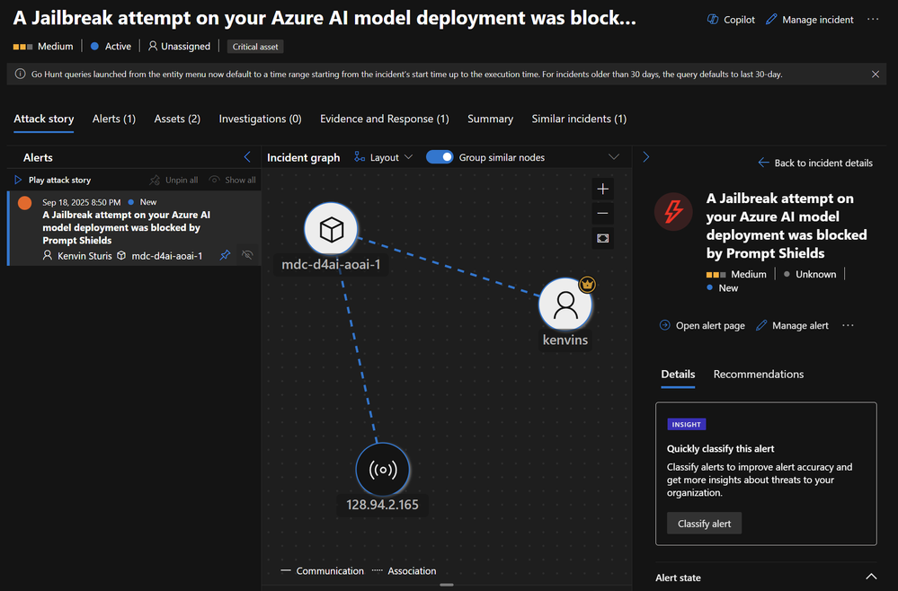The height and width of the screenshot is (591, 898).
Task: Click Back to incident details link
Action: point(815,163)
